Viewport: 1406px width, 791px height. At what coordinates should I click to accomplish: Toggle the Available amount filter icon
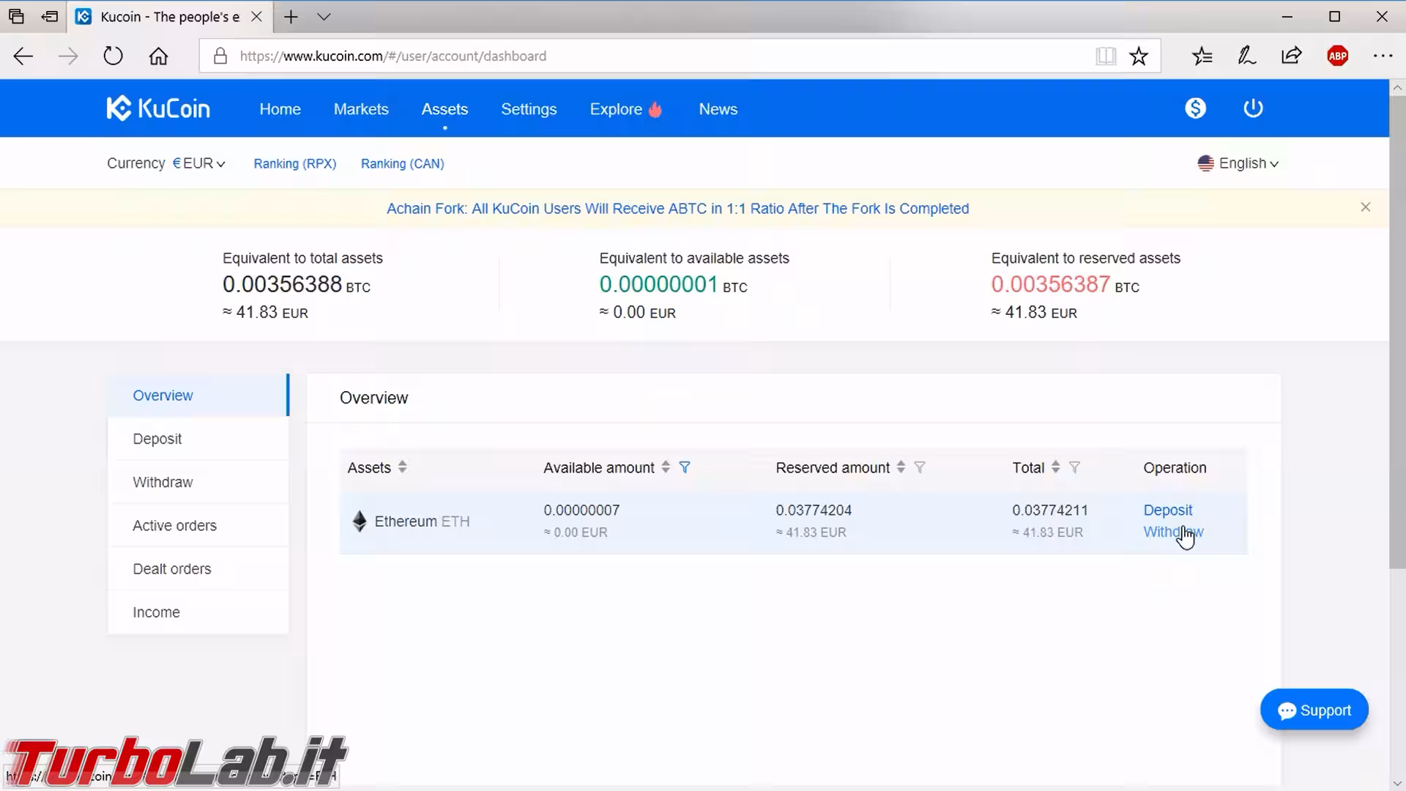tap(685, 467)
